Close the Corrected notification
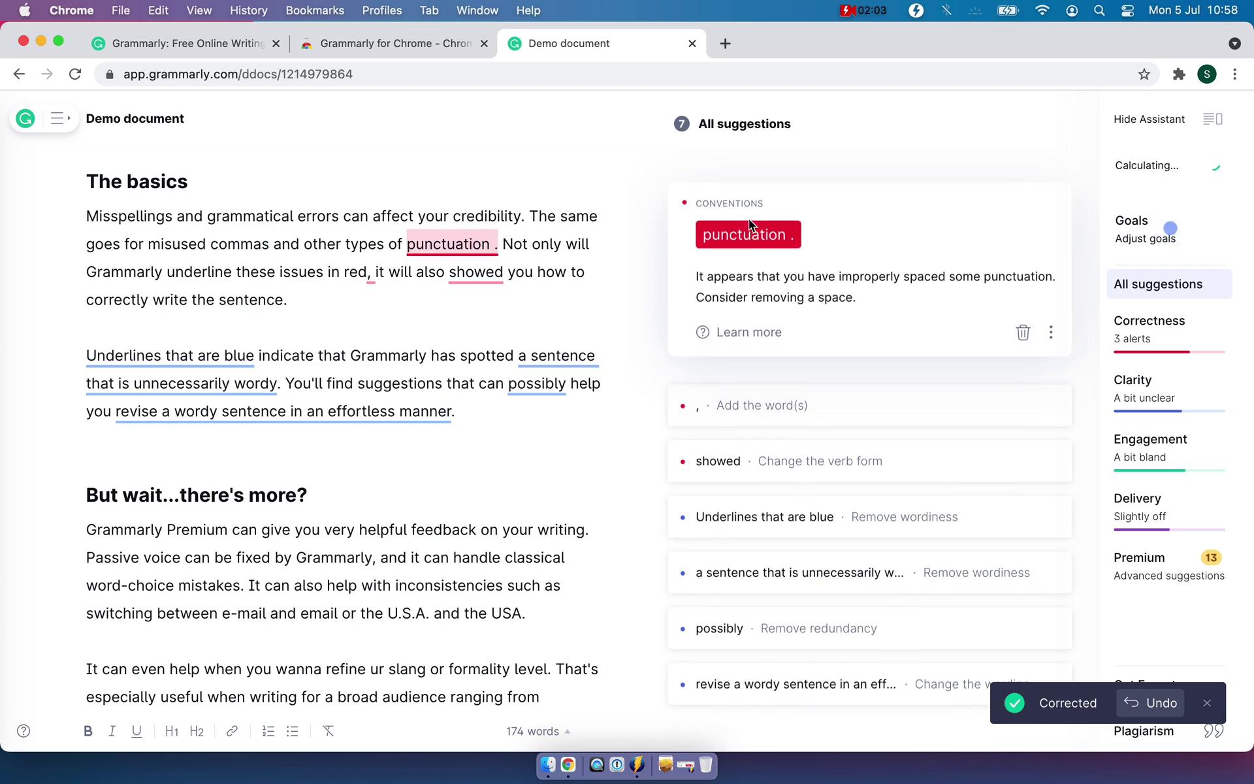 click(x=1207, y=703)
